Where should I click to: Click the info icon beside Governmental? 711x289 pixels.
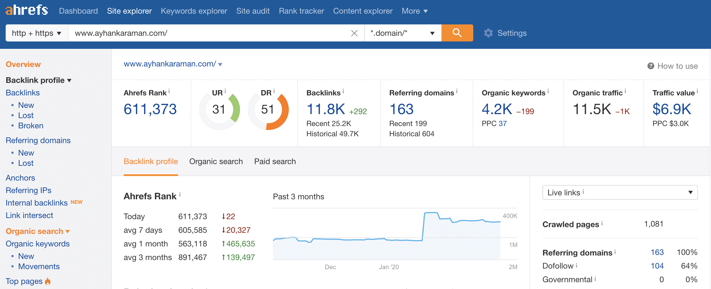click(x=595, y=279)
